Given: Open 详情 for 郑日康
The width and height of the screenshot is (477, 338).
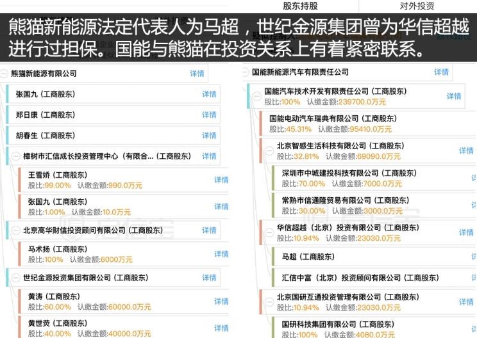Looking at the screenshot, I should coord(209,115).
